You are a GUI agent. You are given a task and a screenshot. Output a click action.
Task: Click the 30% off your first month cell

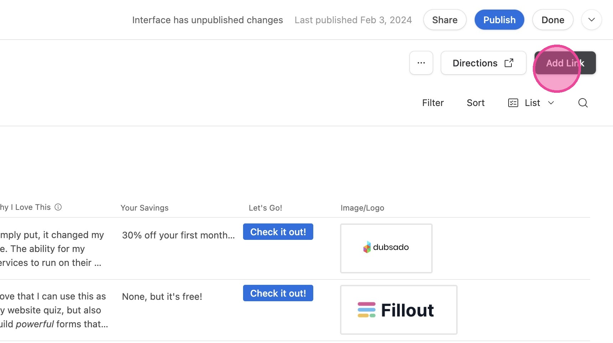178,235
